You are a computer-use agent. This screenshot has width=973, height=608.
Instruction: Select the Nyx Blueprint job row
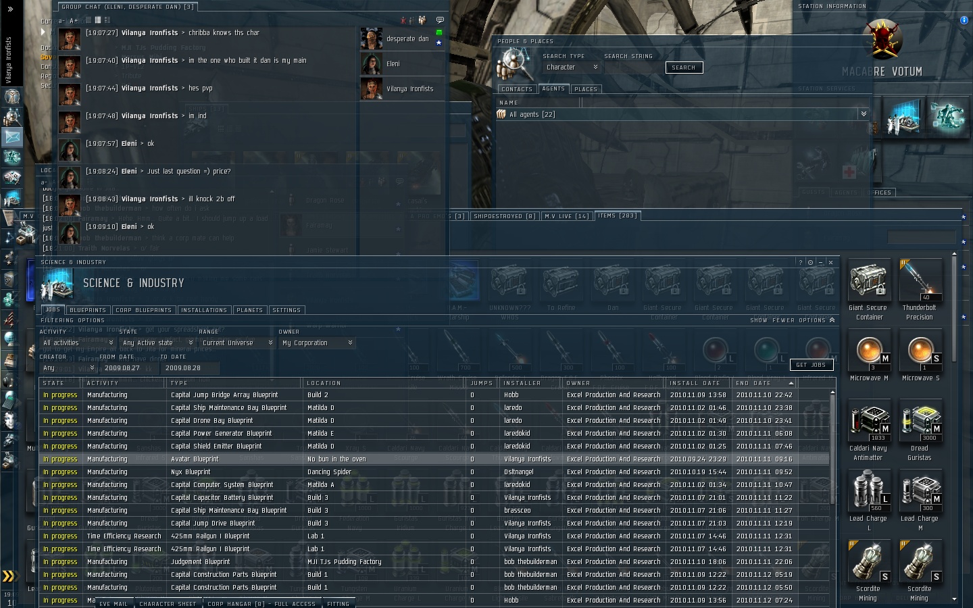click(433, 472)
